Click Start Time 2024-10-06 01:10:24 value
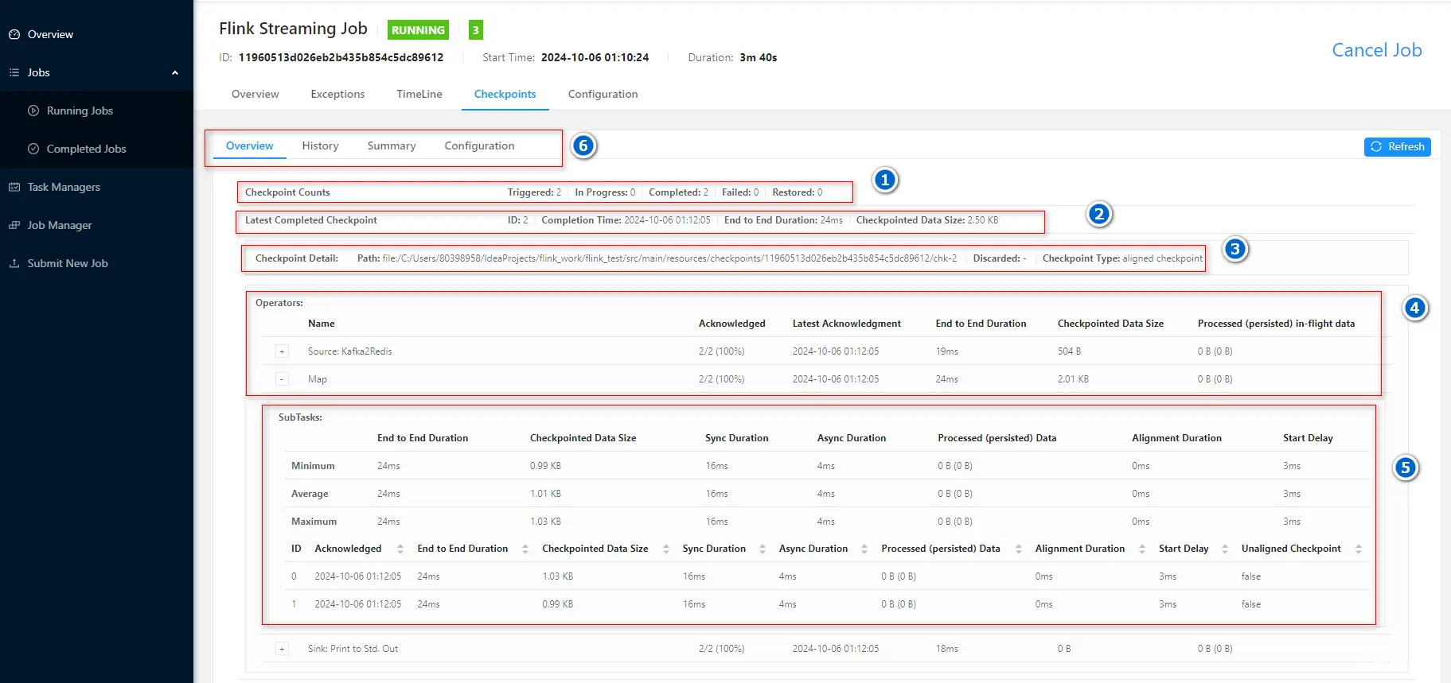 pos(595,57)
